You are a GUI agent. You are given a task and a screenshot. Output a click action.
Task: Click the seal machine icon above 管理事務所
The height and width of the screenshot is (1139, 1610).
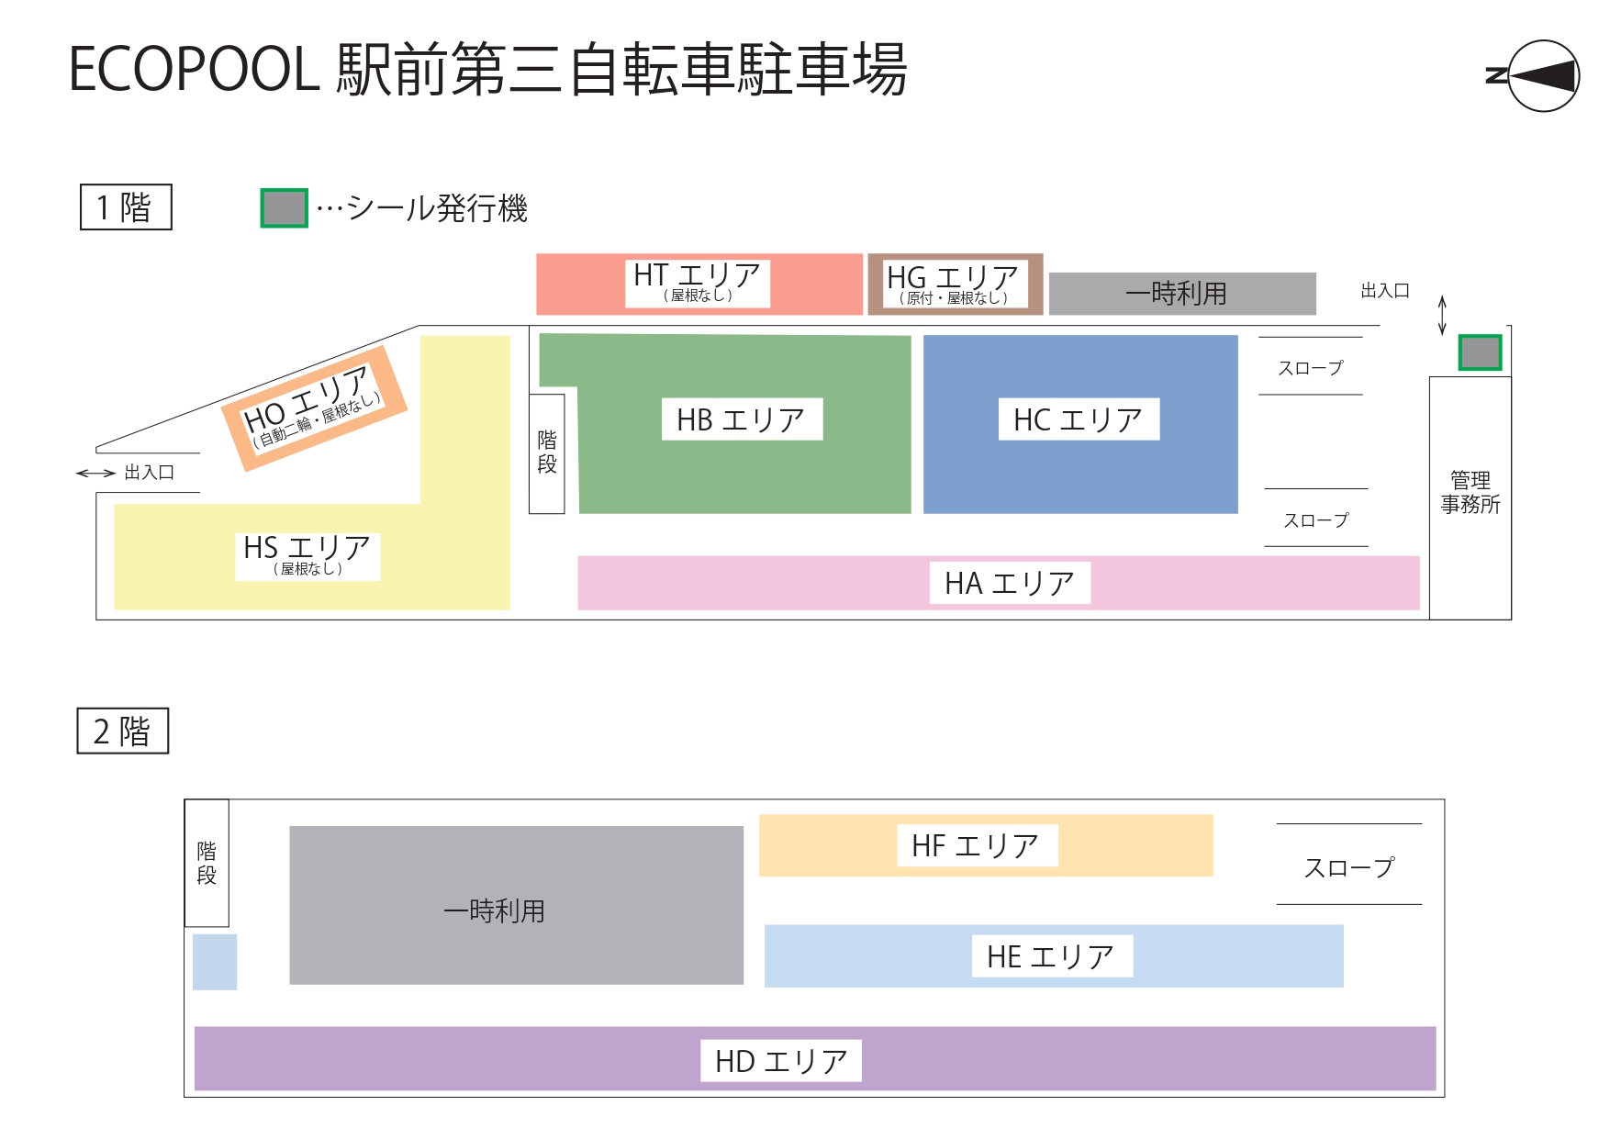(1480, 352)
